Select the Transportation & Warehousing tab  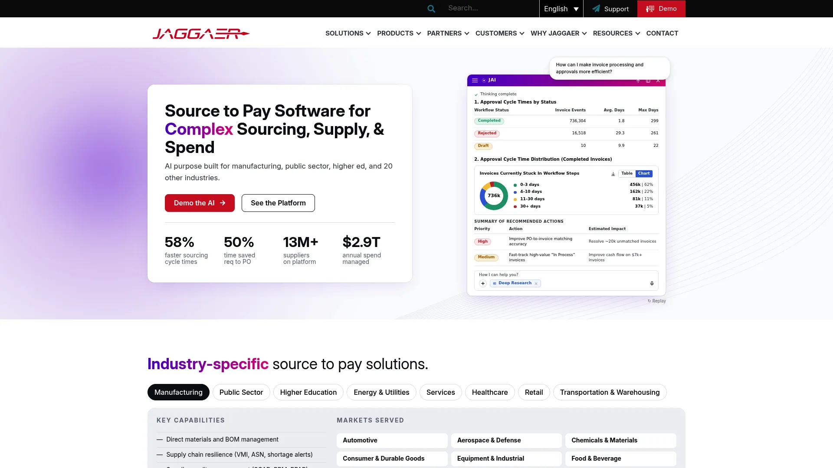click(x=610, y=392)
